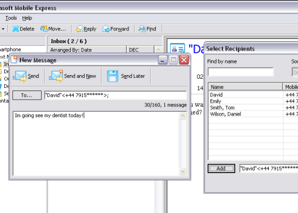Click inside the message body text area
Image resolution: width=298 pixels, height=213 pixels.
[x=96, y=144]
